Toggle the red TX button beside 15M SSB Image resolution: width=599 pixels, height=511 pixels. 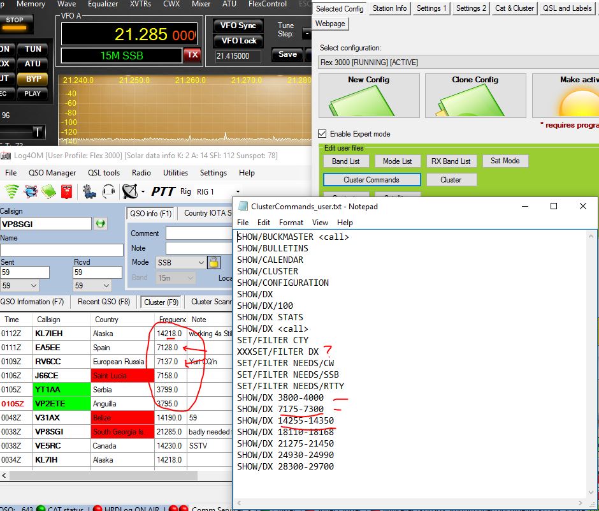(x=192, y=55)
